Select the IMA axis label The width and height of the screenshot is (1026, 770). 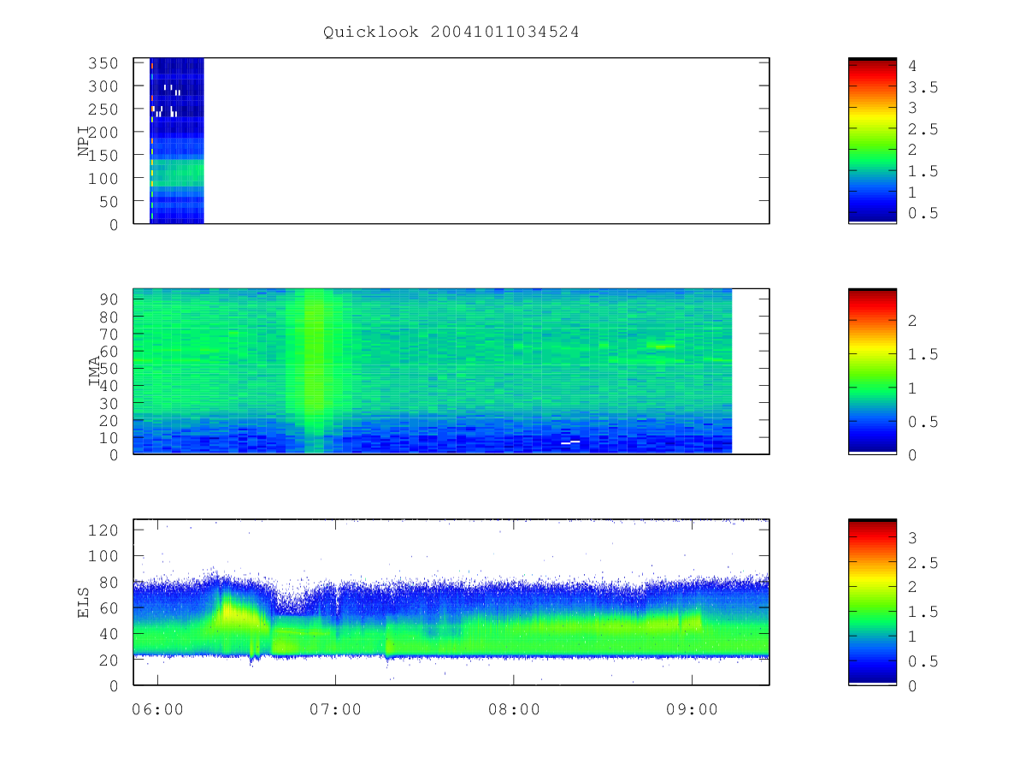96,372
